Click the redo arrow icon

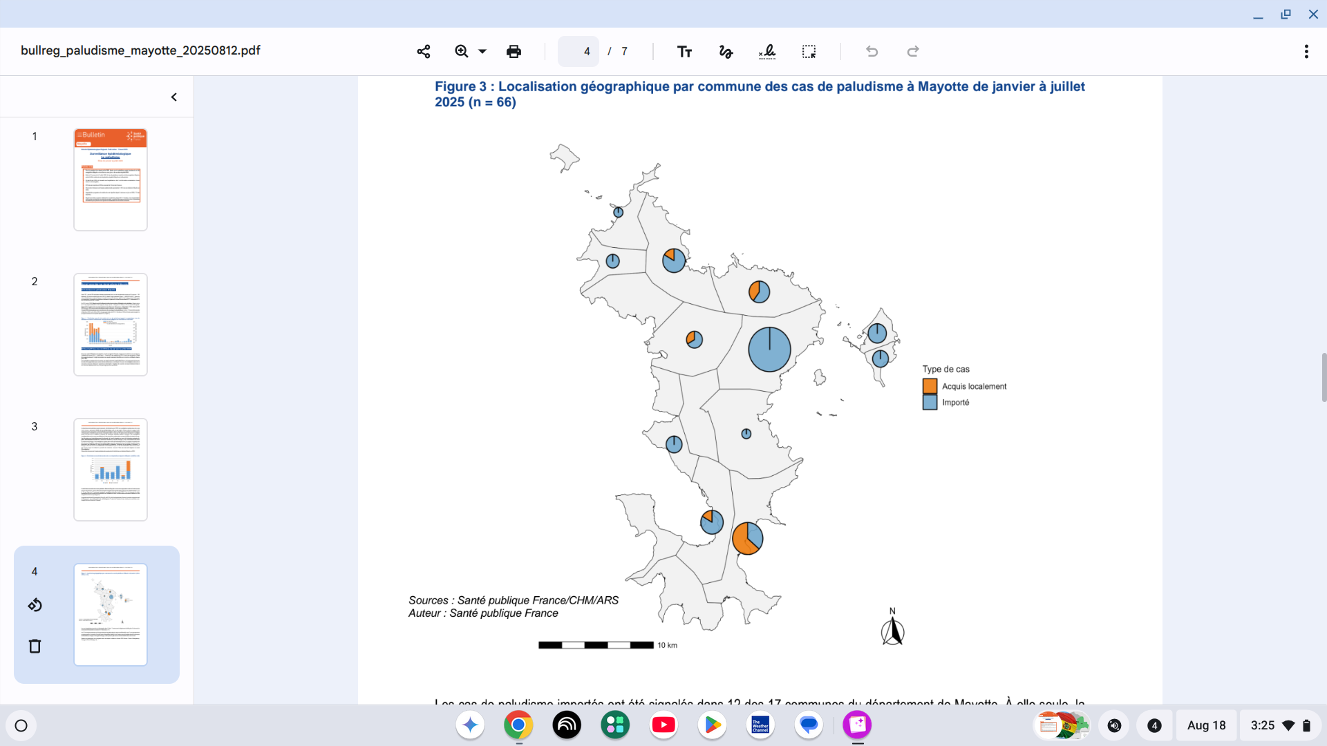click(913, 51)
